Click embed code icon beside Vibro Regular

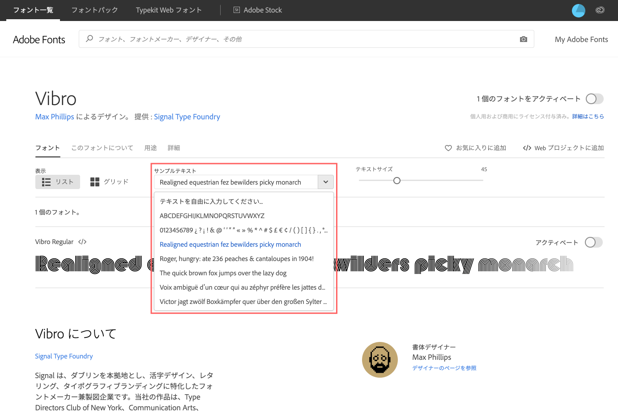point(82,242)
